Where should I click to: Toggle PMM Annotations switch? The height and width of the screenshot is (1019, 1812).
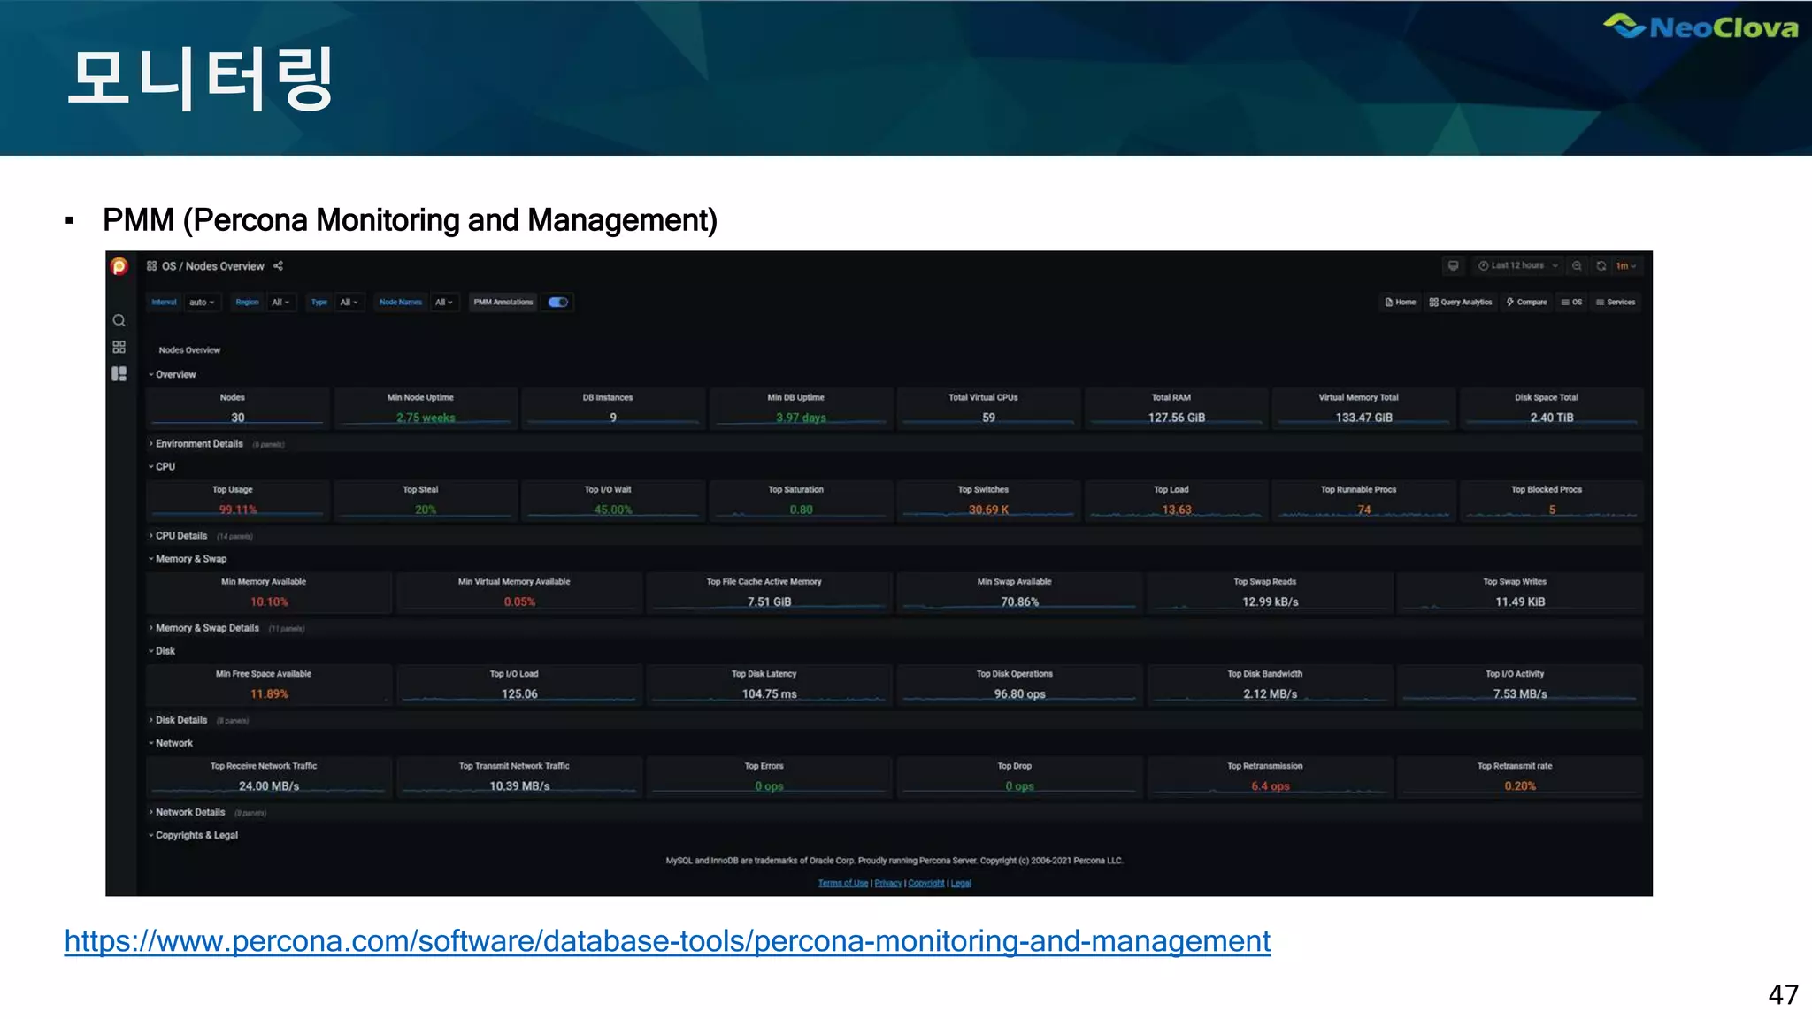click(x=557, y=303)
